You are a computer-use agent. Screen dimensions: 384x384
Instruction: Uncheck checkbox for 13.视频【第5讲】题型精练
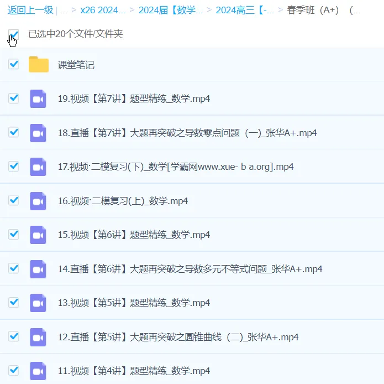click(14, 303)
